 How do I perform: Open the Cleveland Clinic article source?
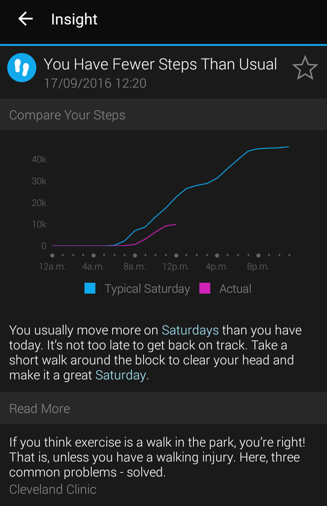tap(53, 489)
